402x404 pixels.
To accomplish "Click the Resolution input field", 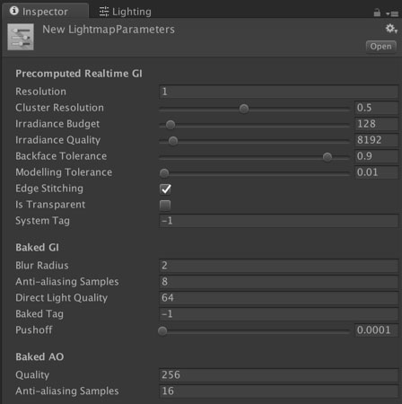I will [x=278, y=92].
